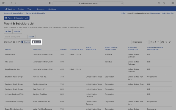Select the Active toggle
176x110 pixels.
coord(8,31)
